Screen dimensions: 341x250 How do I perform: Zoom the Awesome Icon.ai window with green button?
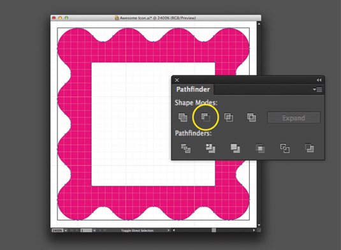click(x=66, y=18)
